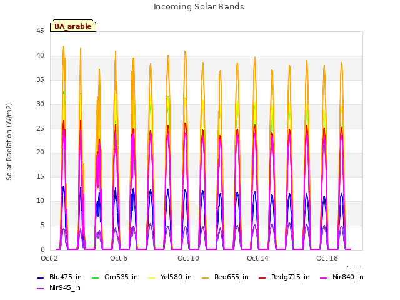Click the blue Blu475_in legend color marker
Viewport: 400px width, 300px height.
tap(40, 277)
